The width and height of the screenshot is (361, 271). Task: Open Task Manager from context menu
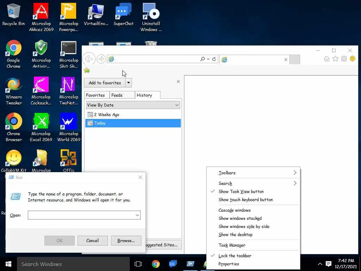tap(253, 246)
